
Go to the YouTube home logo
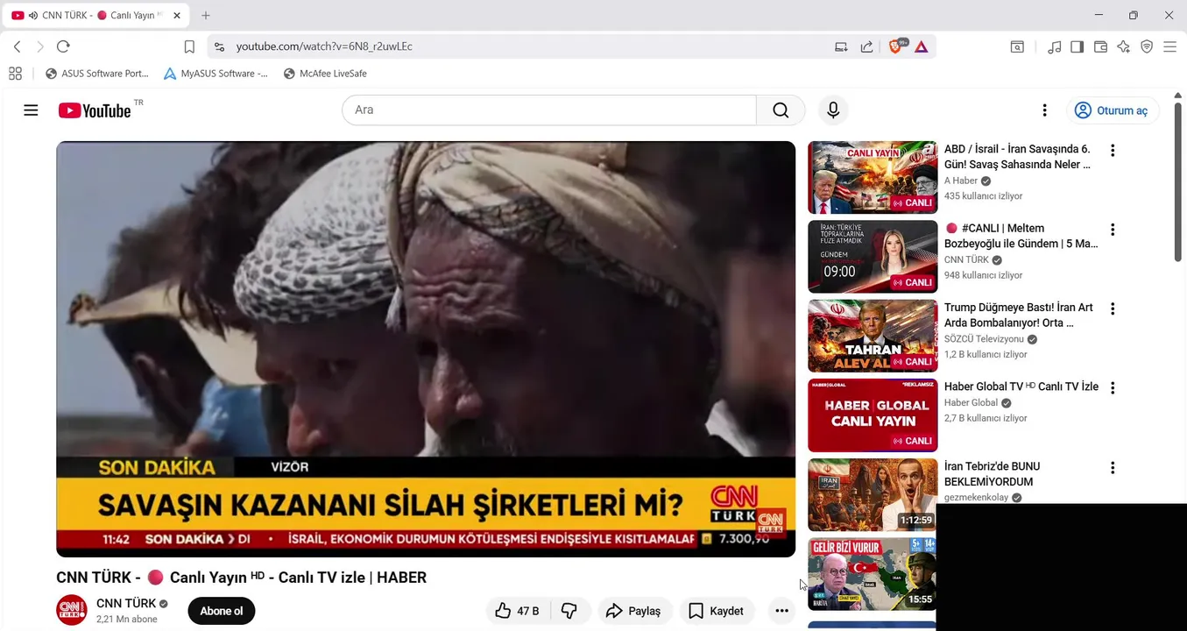coord(95,110)
